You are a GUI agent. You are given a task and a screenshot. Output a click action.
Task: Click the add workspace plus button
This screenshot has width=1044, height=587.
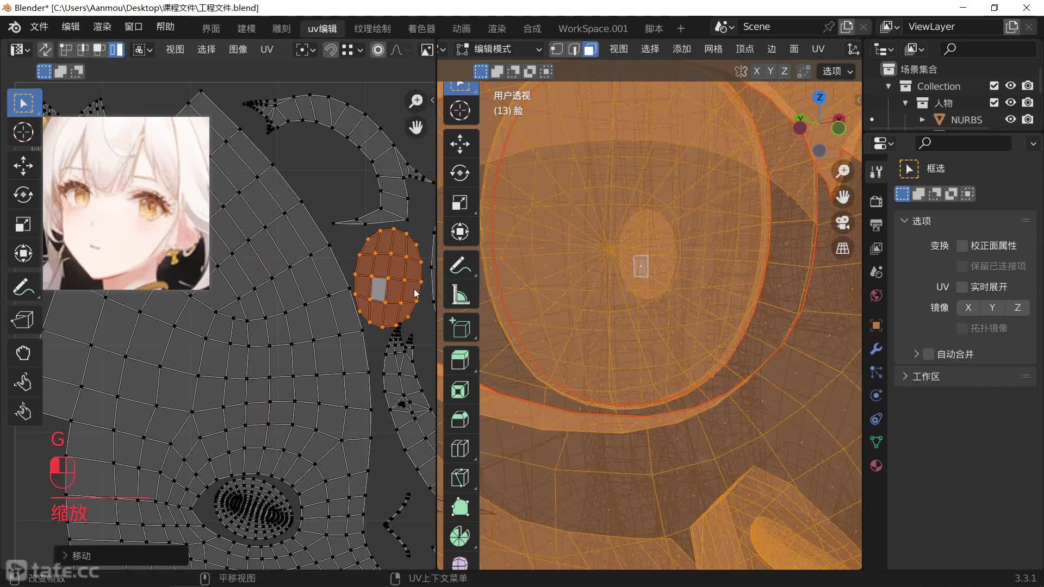click(681, 28)
